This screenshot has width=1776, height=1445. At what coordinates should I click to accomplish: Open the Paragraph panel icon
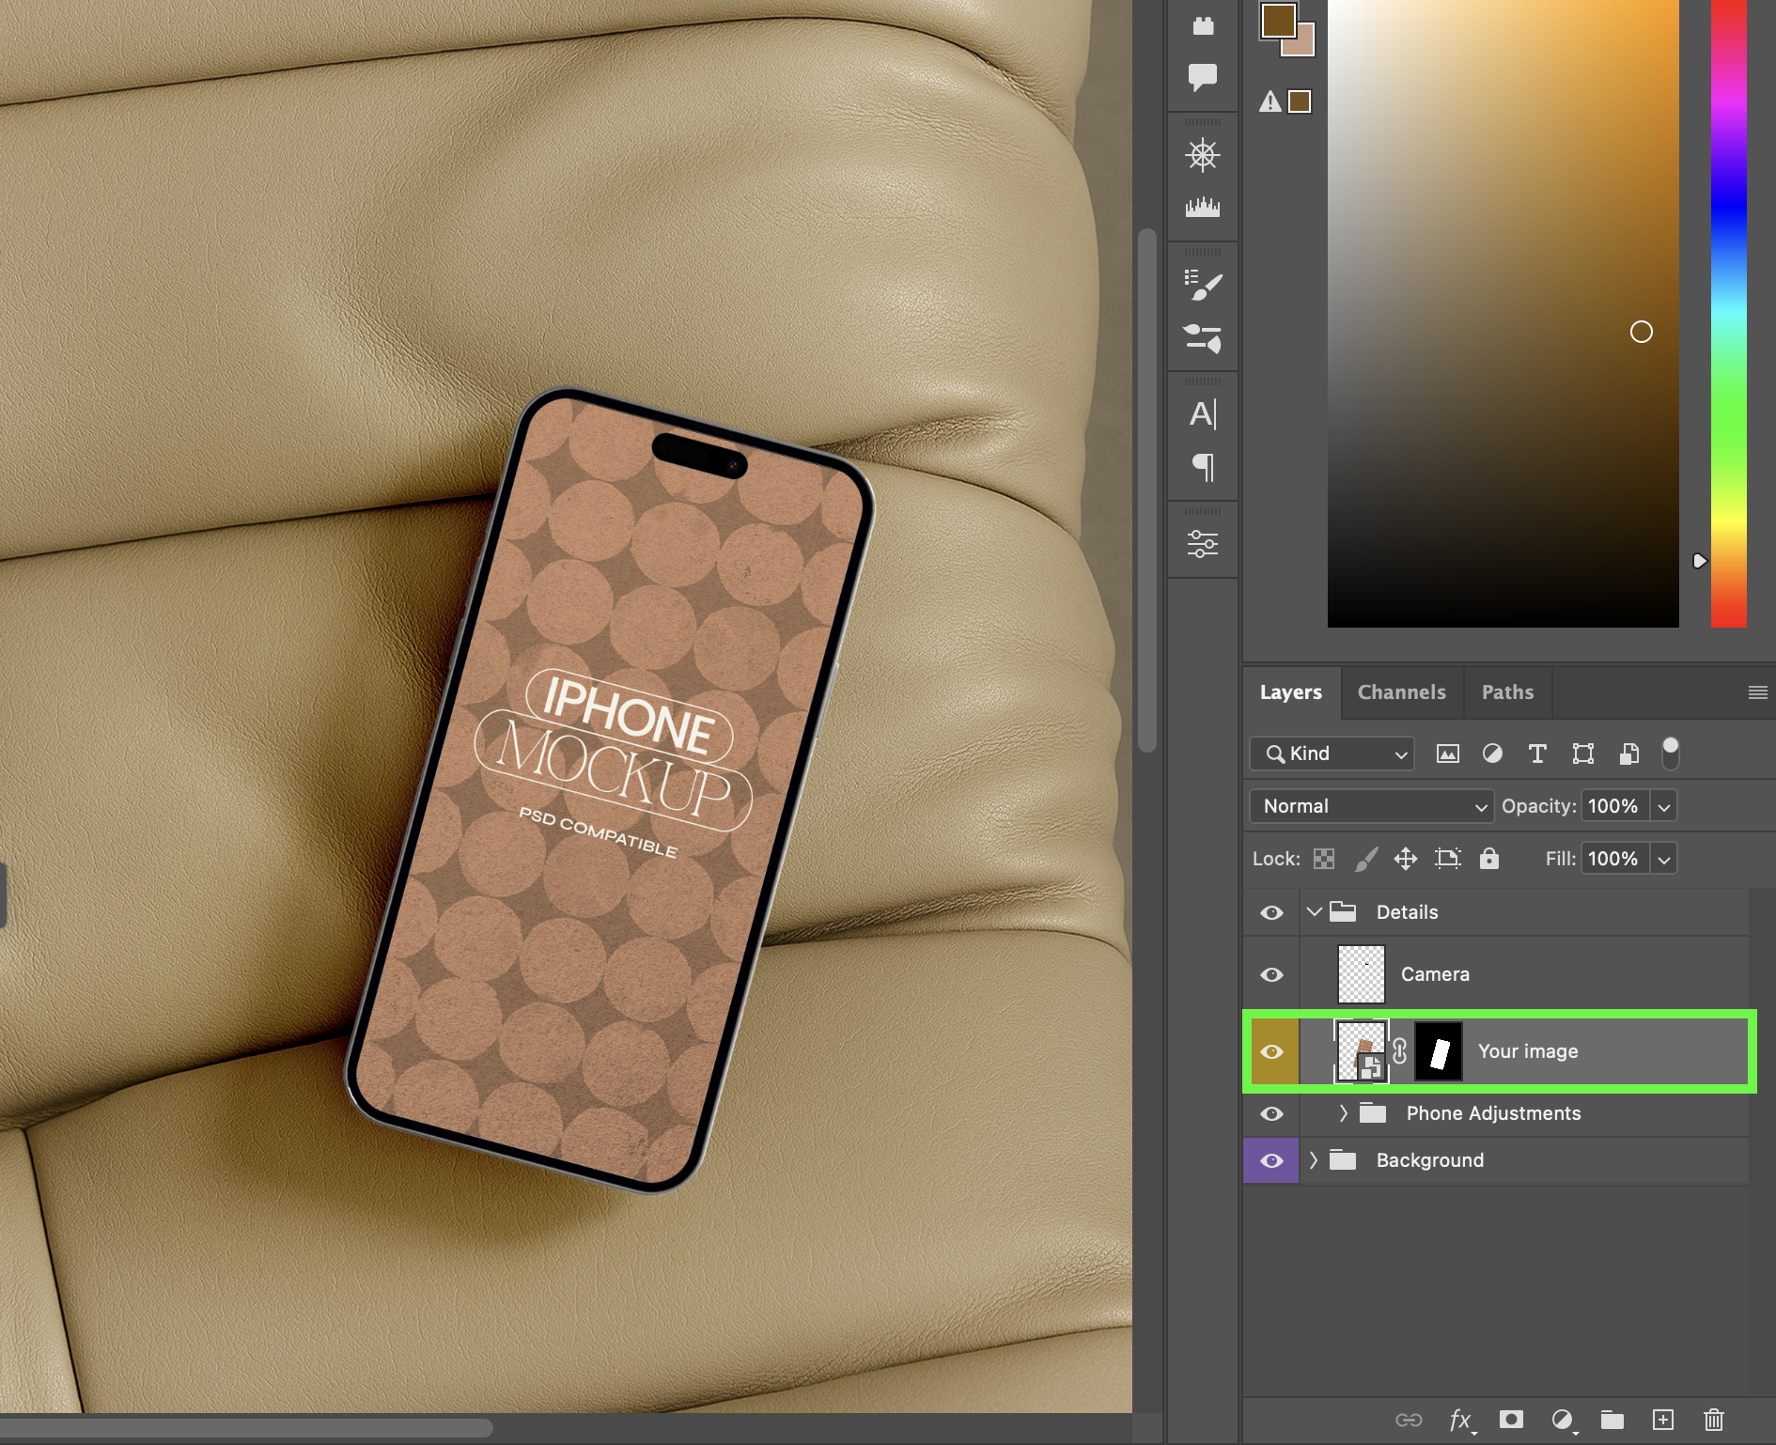(1203, 467)
